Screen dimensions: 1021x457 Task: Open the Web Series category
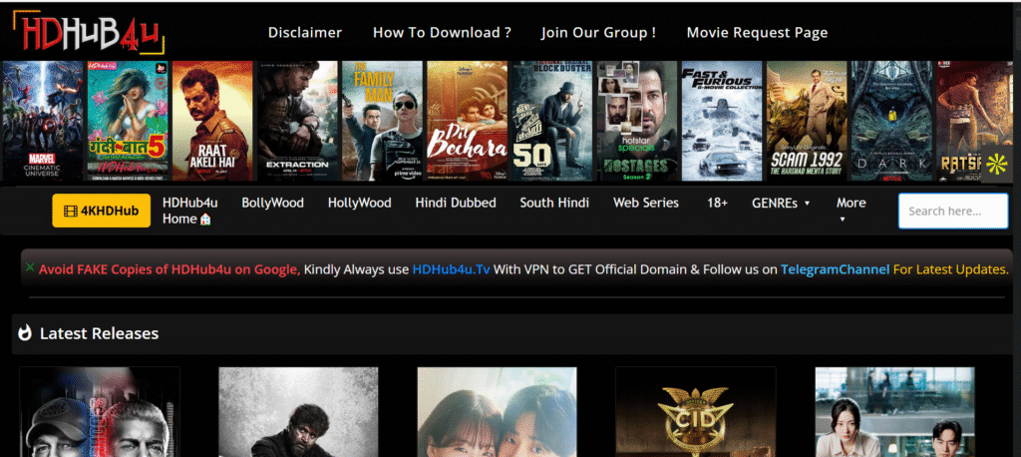click(x=646, y=203)
